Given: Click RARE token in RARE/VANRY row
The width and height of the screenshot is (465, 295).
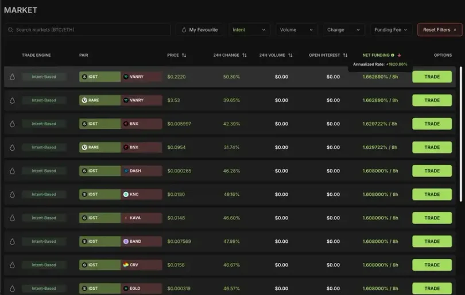Looking at the screenshot, I should pyautogui.click(x=100, y=100).
